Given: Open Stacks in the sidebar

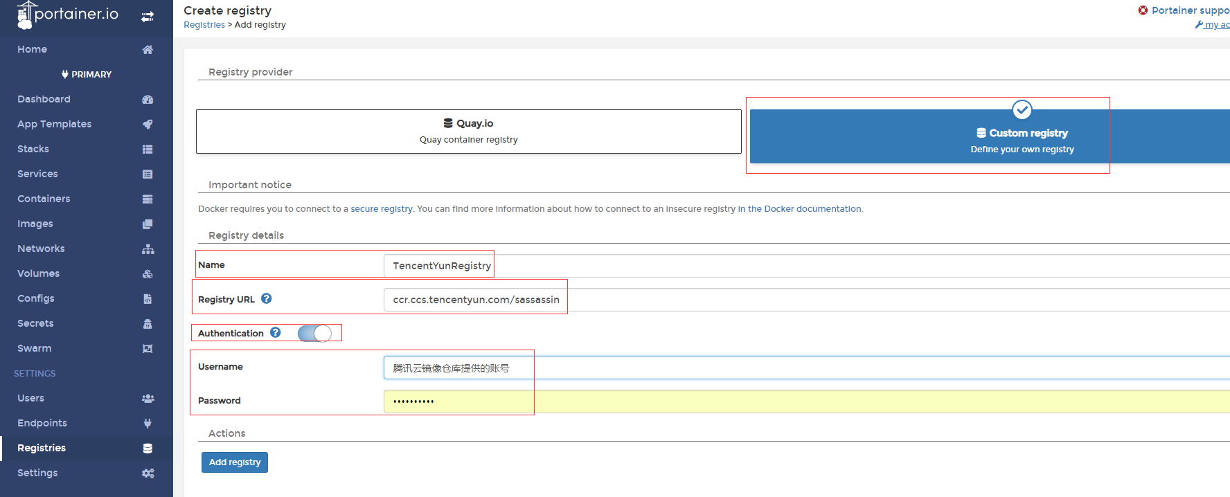Looking at the screenshot, I should (33, 150).
